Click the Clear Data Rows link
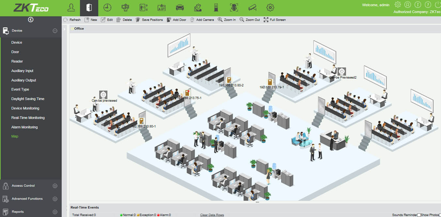Image resolution: width=441 pixels, height=217 pixels. coord(212,215)
